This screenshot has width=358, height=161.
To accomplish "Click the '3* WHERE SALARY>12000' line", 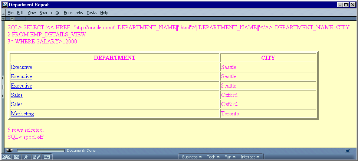I will pyautogui.click(x=42, y=42).
